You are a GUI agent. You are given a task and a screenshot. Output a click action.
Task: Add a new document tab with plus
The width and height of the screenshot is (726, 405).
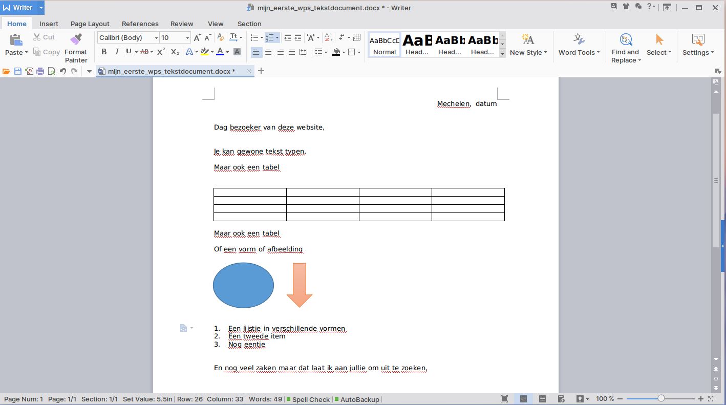(x=261, y=71)
